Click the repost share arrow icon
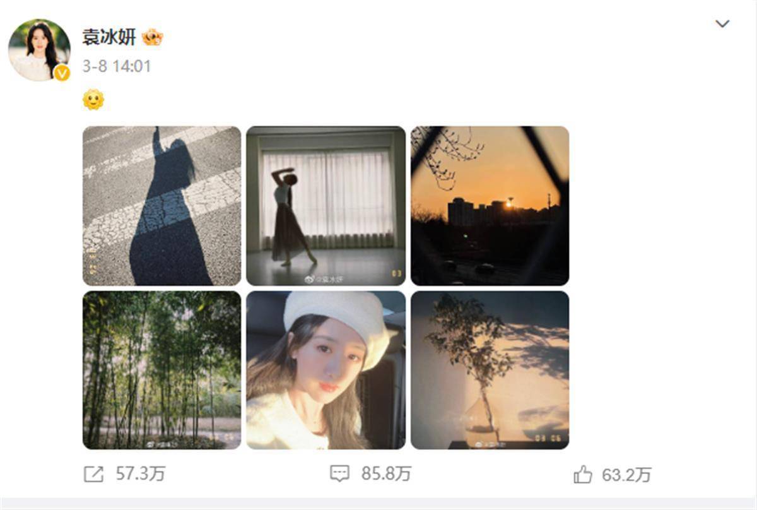 point(93,474)
